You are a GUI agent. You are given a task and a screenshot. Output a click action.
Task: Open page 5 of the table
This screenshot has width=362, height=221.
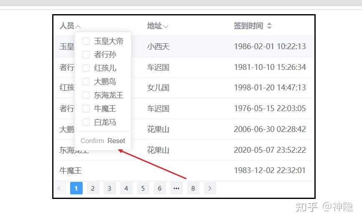click(x=143, y=188)
